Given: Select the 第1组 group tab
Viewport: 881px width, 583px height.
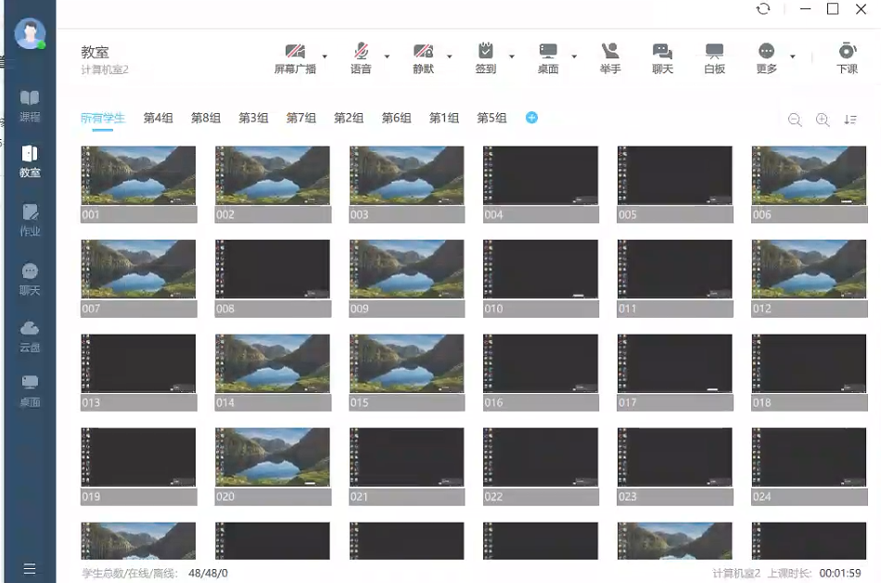Looking at the screenshot, I should pos(444,119).
